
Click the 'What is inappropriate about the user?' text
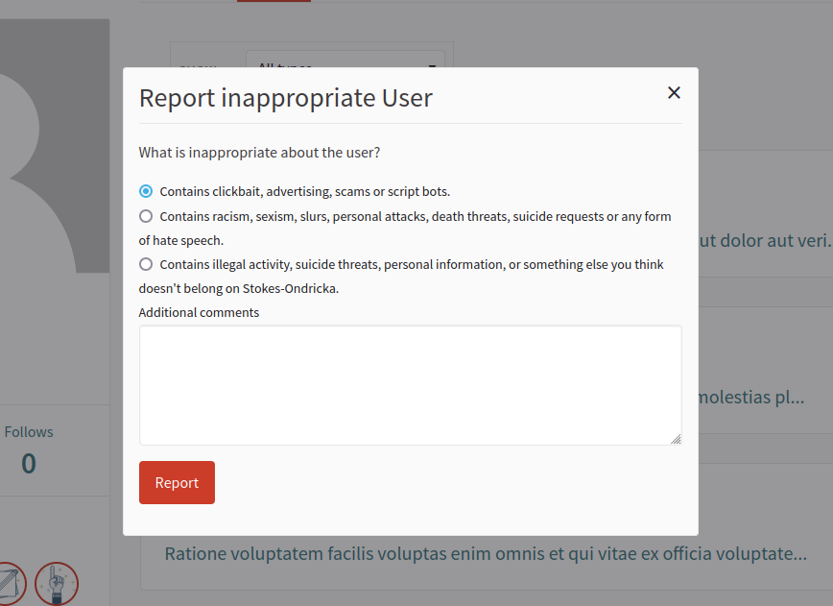[259, 153]
